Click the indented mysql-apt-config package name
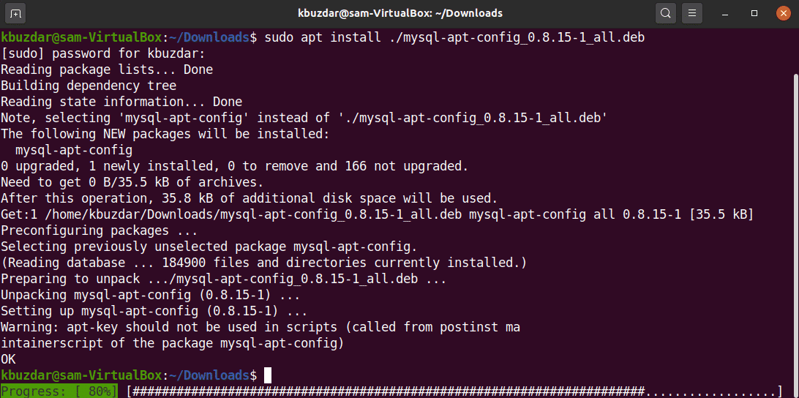This screenshot has height=398, width=799. (x=73, y=150)
